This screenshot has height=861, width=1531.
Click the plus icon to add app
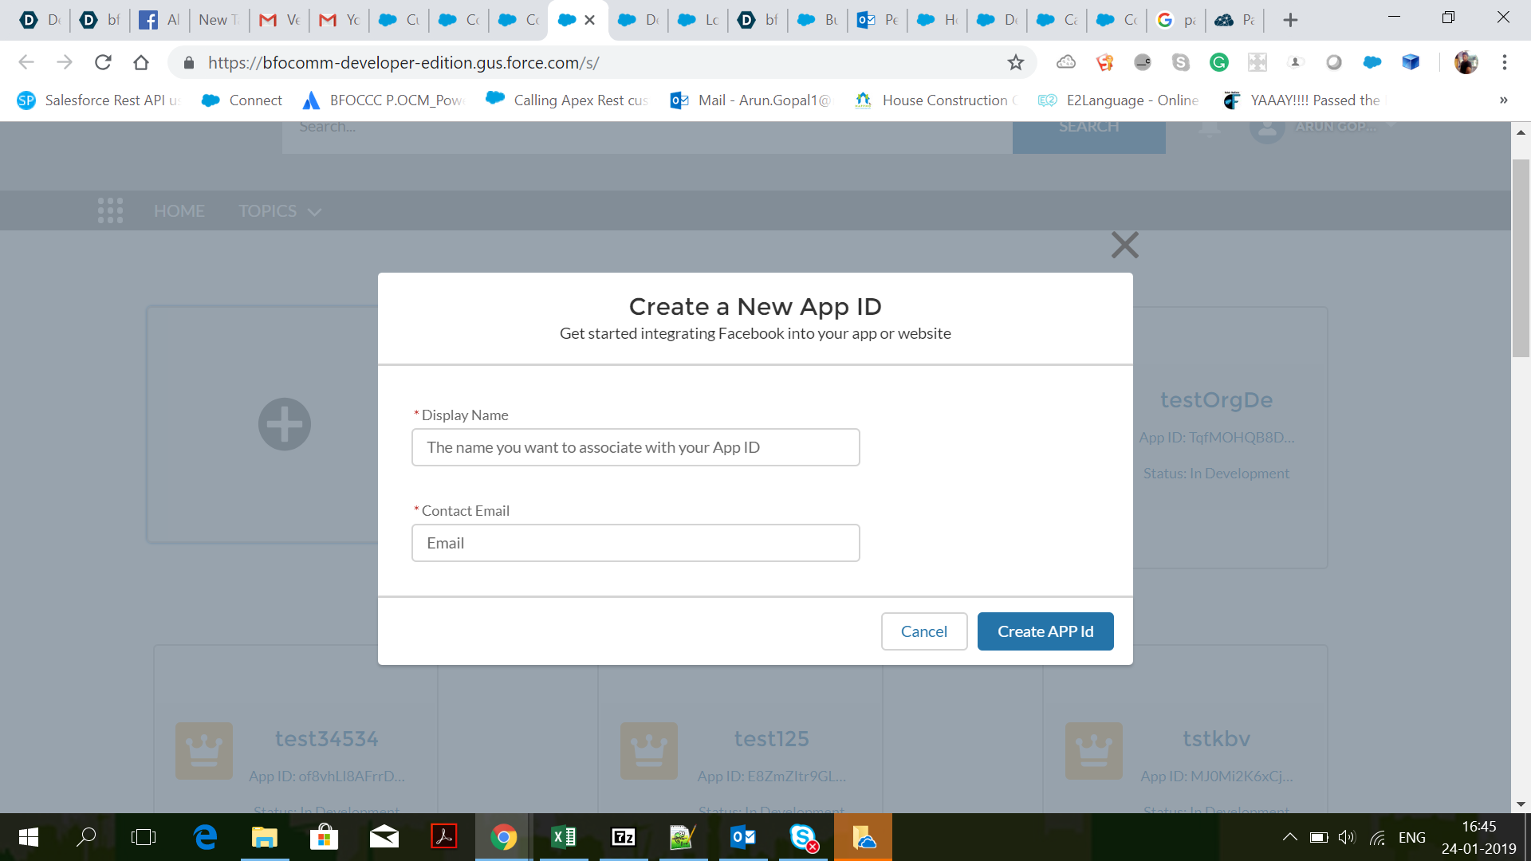(285, 424)
